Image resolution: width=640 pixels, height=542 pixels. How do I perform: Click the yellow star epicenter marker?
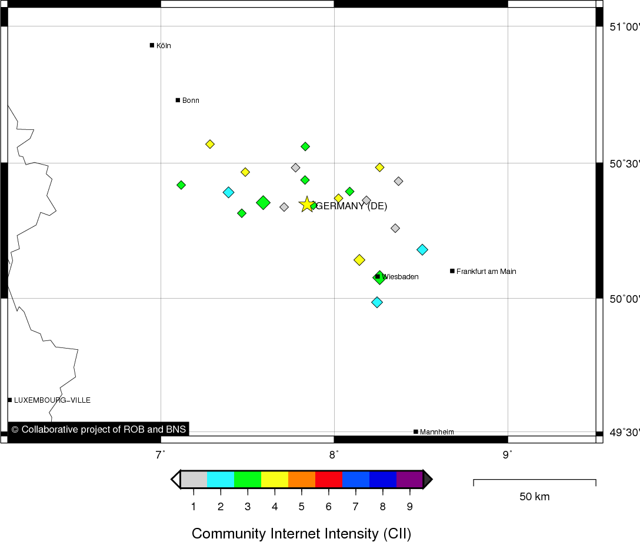click(307, 205)
